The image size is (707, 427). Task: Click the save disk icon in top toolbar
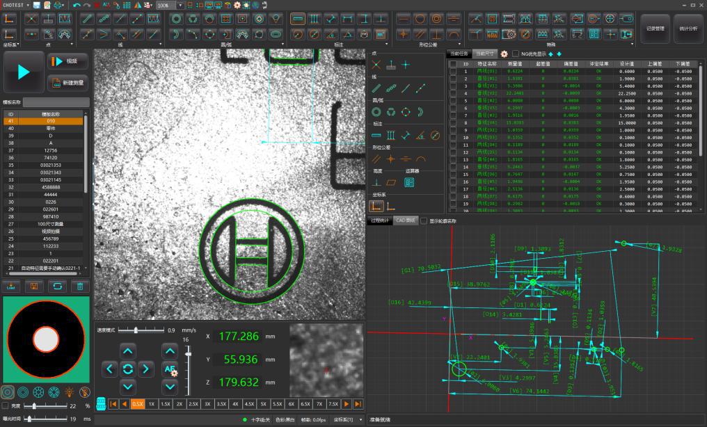click(x=36, y=5)
